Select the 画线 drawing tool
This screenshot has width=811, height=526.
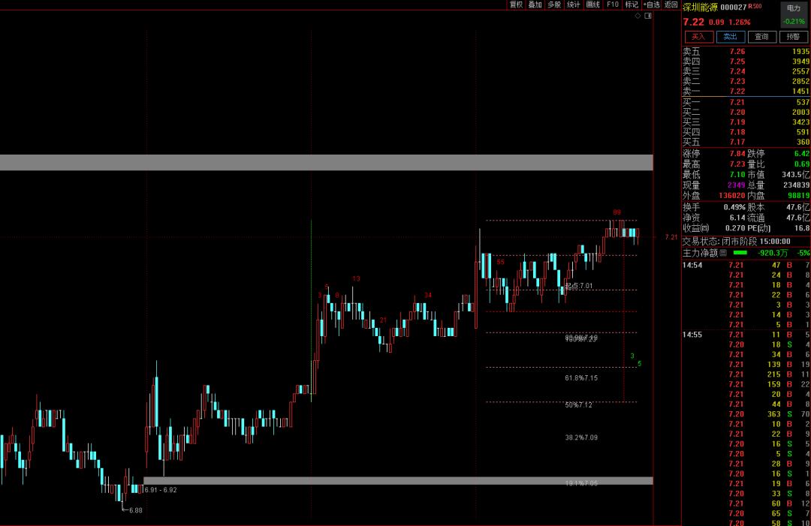click(593, 5)
